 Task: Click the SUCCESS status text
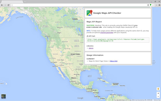point(91,25)
